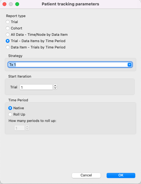Click the Start Iteration Trial number field

pos(36,87)
